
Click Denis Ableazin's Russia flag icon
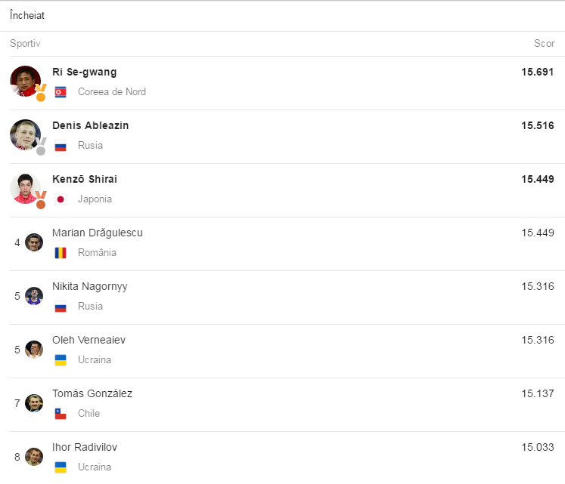click(x=61, y=146)
